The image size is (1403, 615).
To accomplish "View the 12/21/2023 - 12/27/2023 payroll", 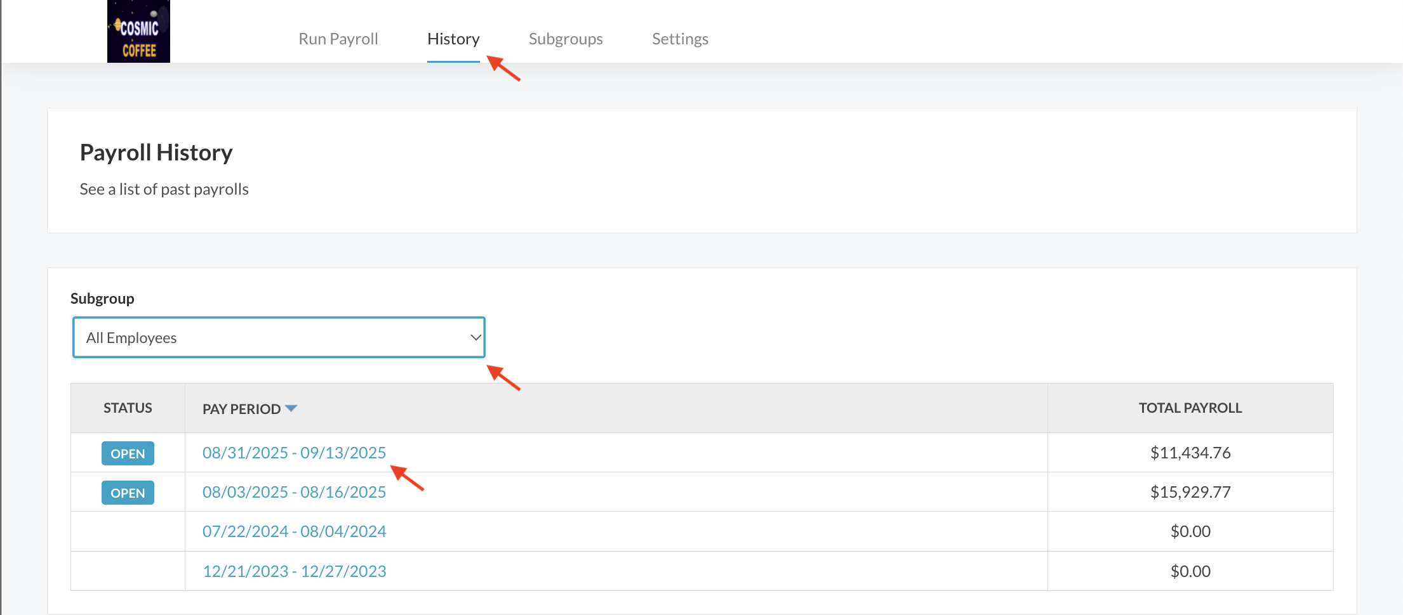I will pyautogui.click(x=294, y=571).
